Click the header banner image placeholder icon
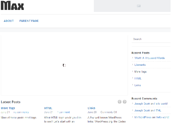Image resolution: width=172 pixels, height=125 pixels. click(138, 6)
